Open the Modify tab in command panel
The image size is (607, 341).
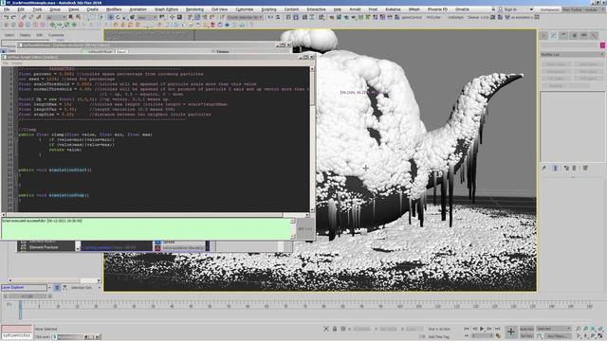554,35
